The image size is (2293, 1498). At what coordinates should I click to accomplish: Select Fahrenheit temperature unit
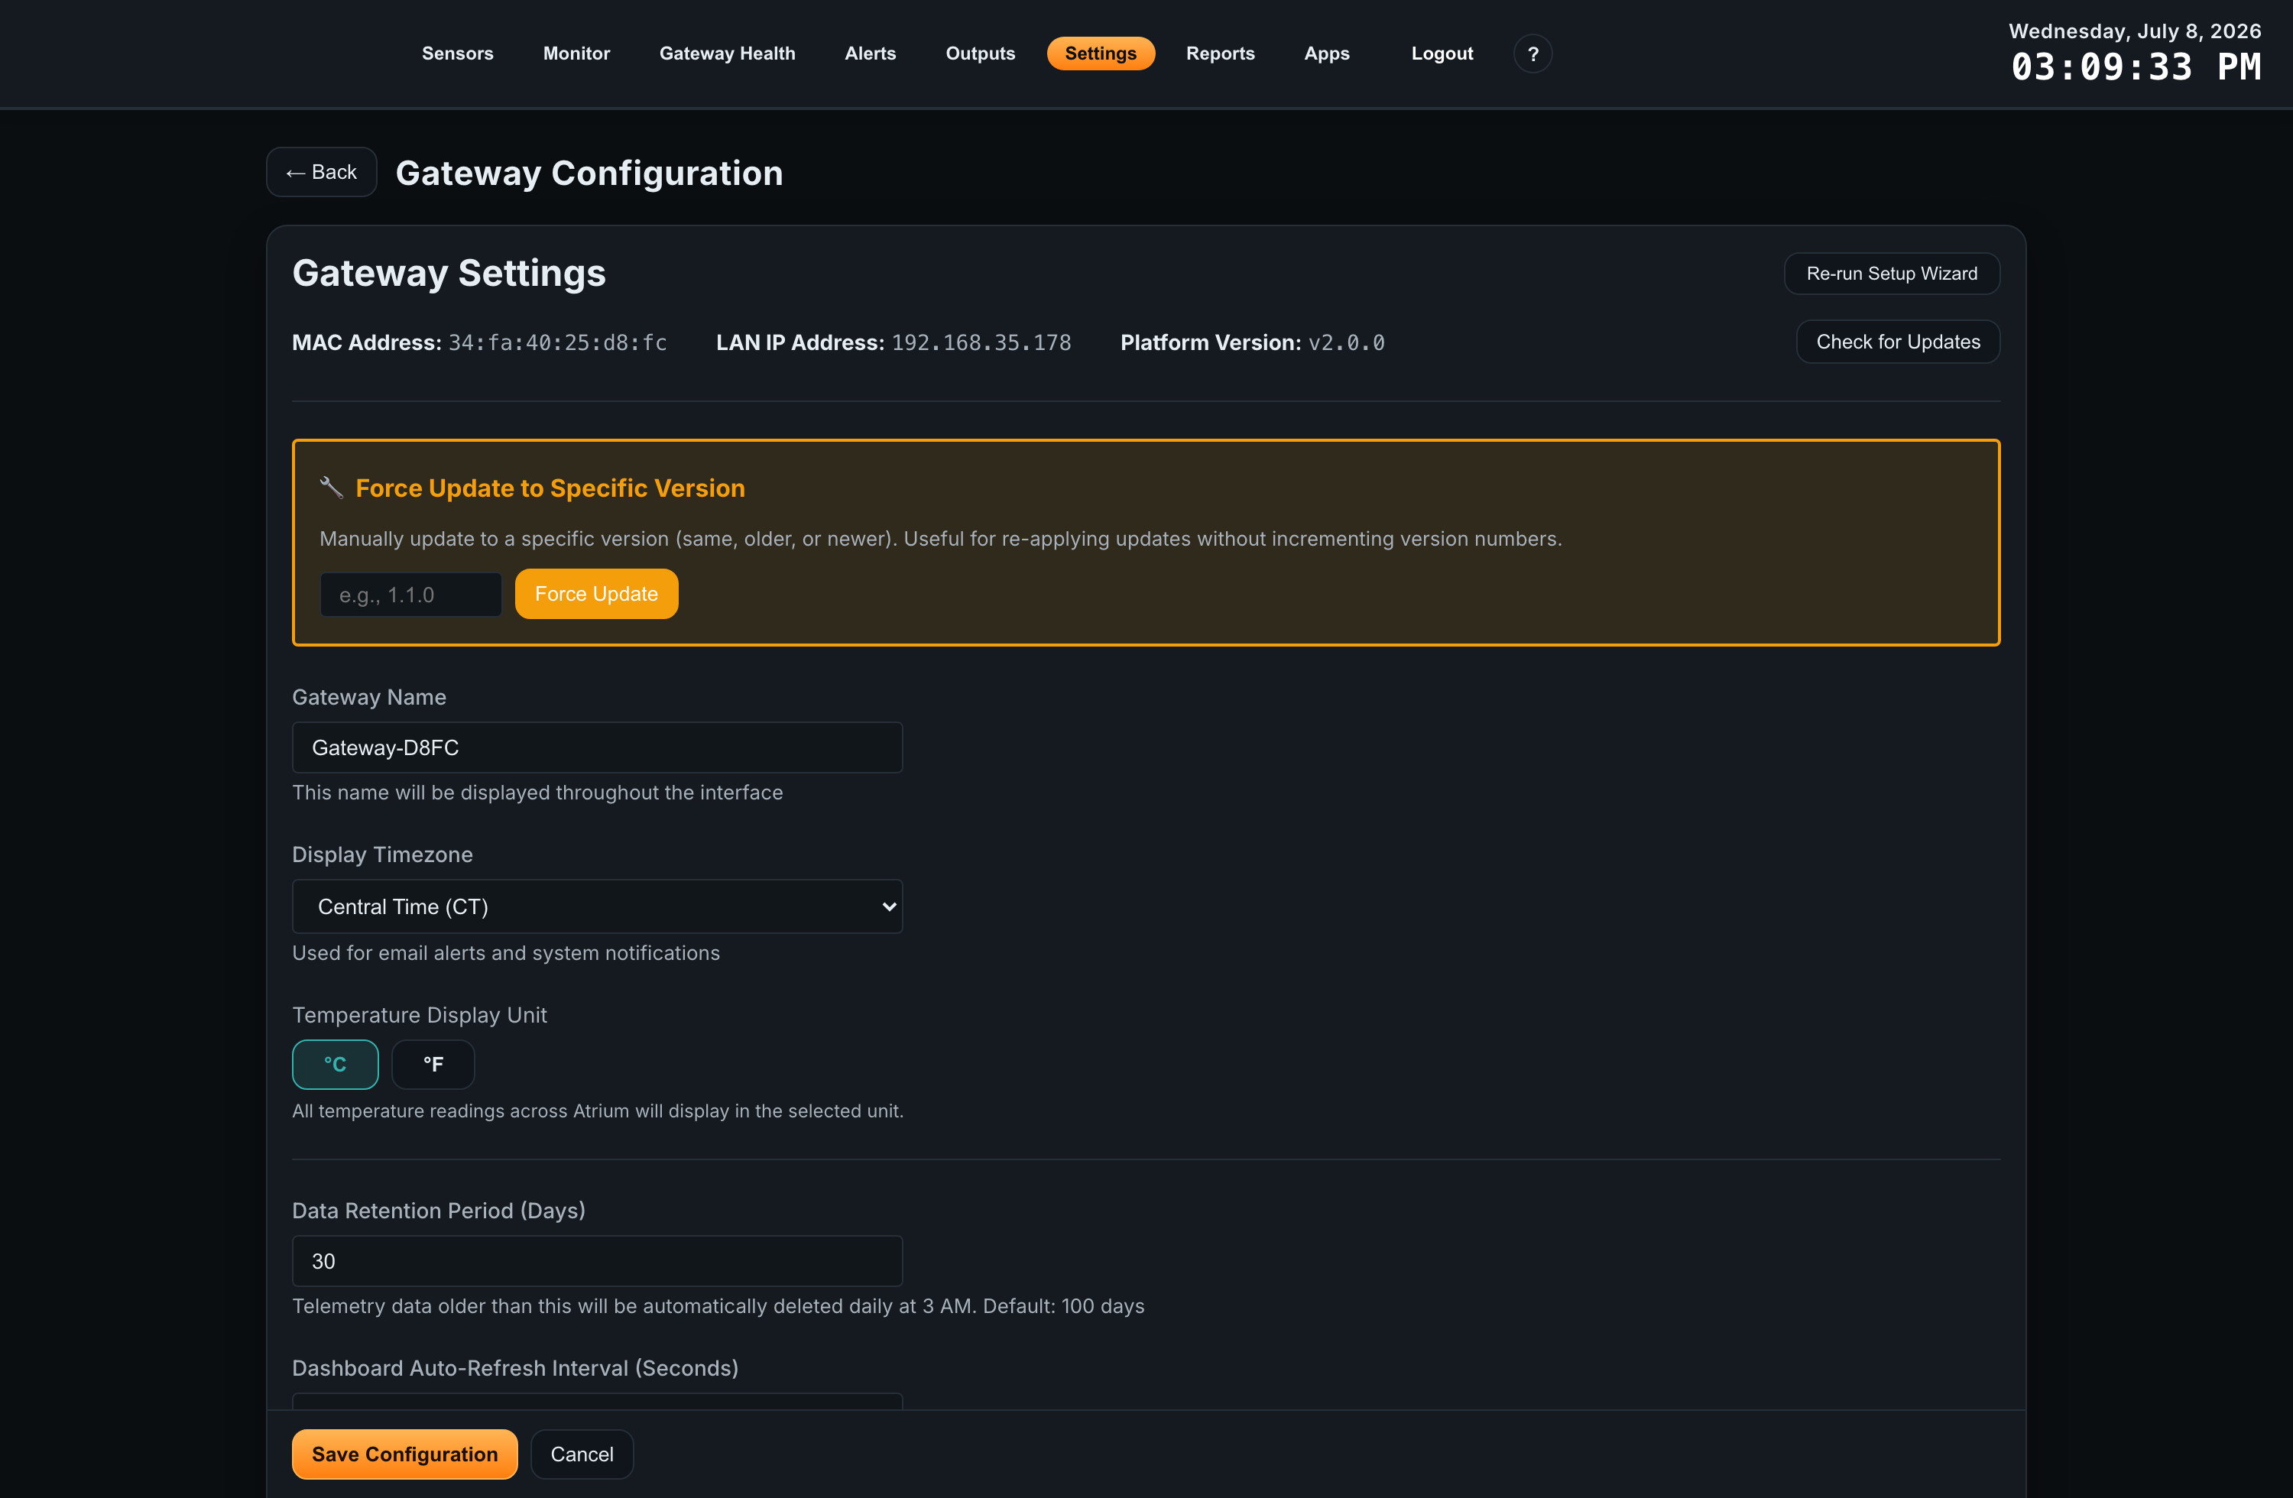(x=433, y=1065)
